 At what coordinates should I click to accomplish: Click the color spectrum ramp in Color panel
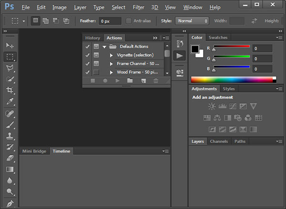tap(231, 80)
